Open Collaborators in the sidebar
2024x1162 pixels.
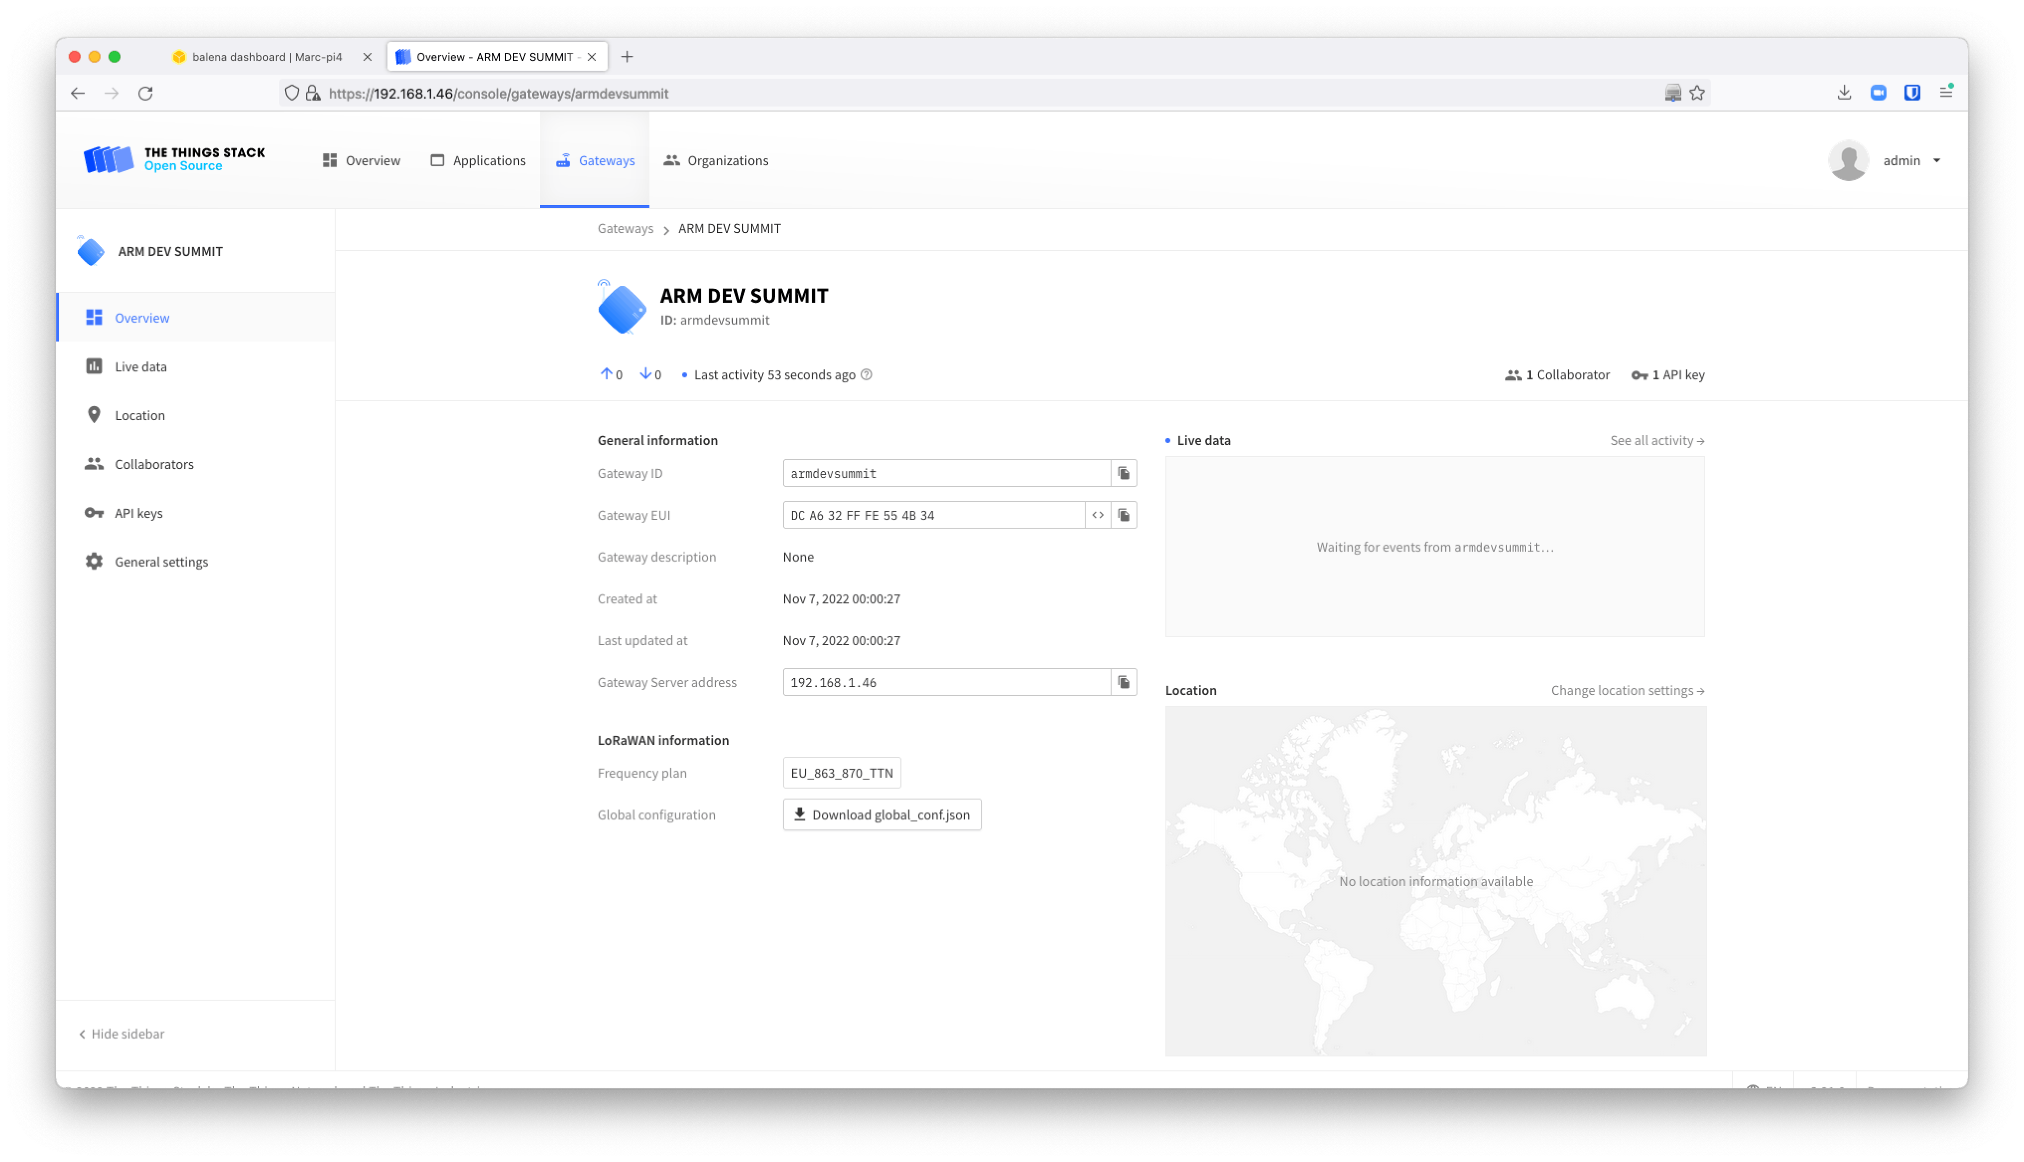click(196, 464)
